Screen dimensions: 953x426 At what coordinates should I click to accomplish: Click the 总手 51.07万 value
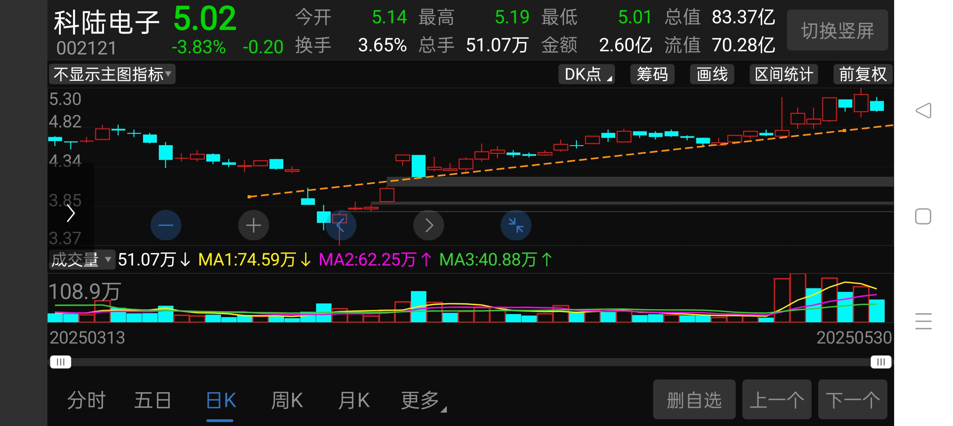(497, 45)
